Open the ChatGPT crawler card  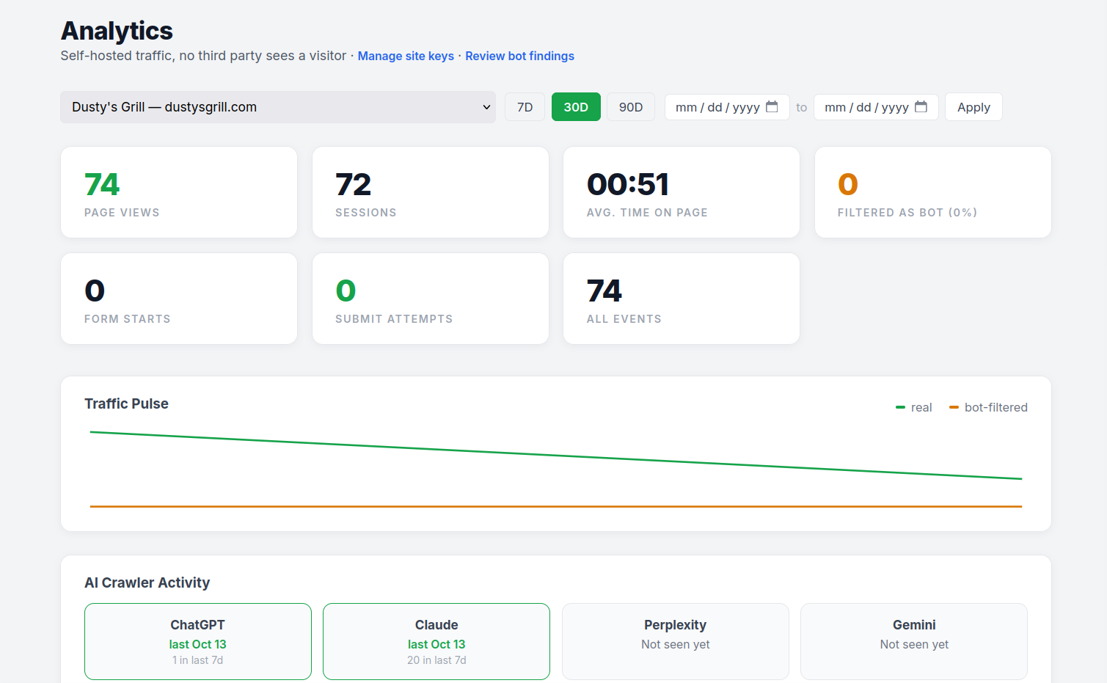point(198,641)
